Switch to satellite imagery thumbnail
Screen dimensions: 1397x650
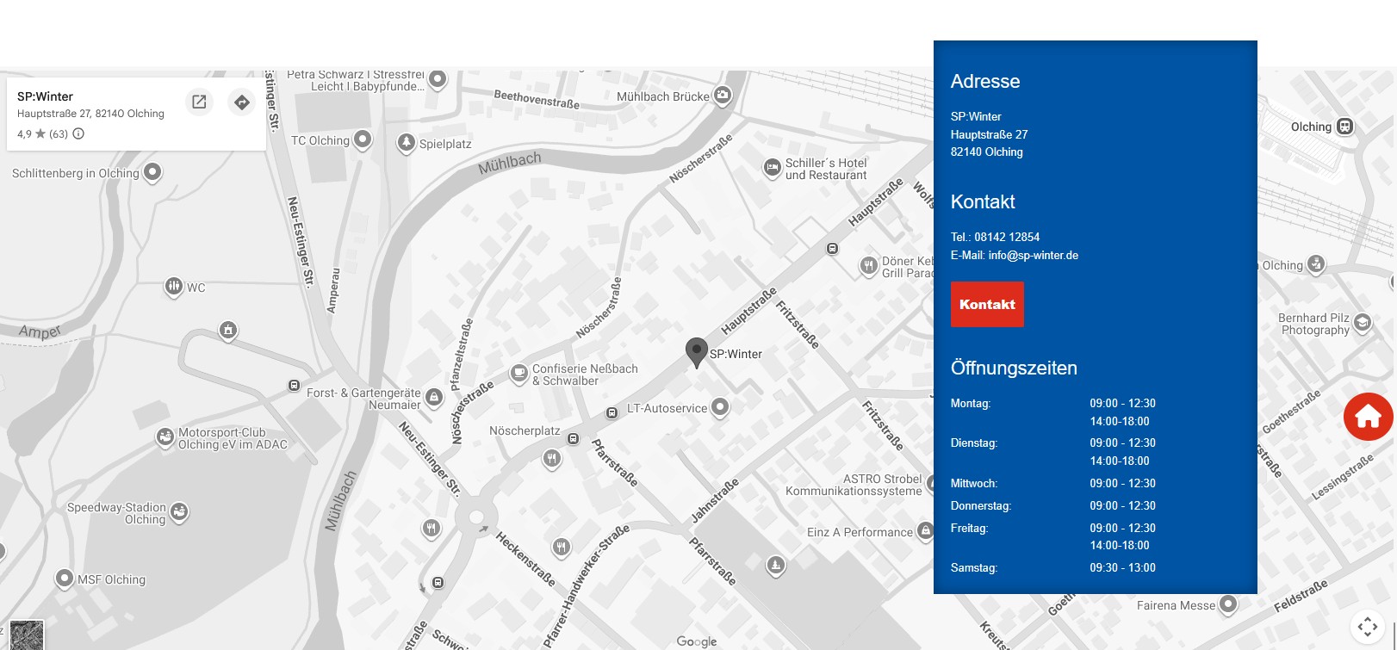click(26, 635)
